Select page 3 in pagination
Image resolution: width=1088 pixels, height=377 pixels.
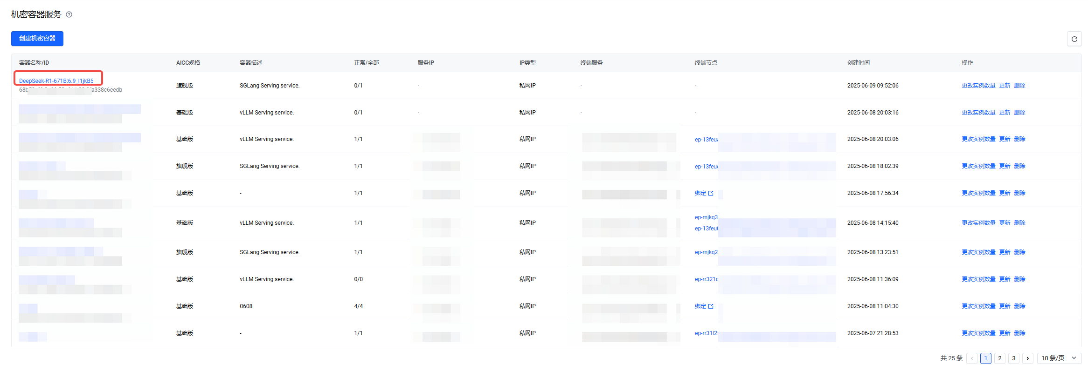1014,358
